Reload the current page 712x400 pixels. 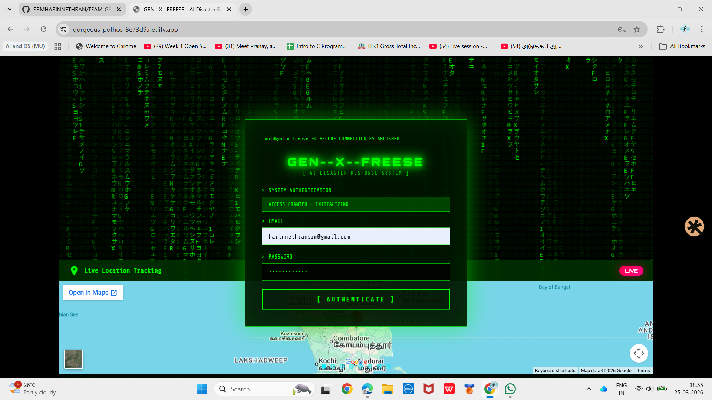click(x=44, y=29)
